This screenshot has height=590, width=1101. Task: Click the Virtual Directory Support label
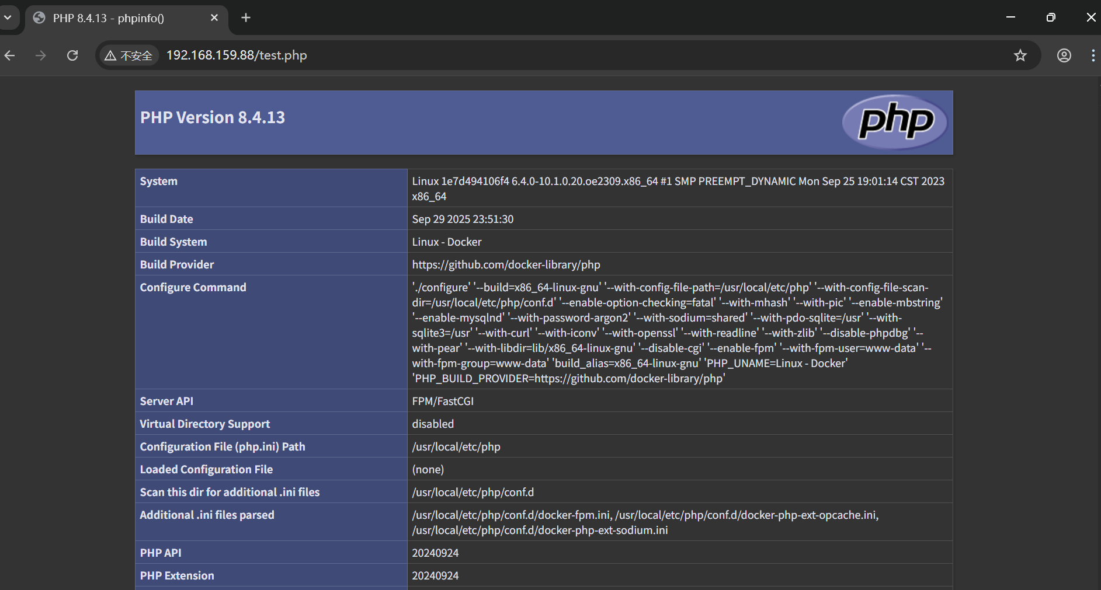tap(205, 424)
